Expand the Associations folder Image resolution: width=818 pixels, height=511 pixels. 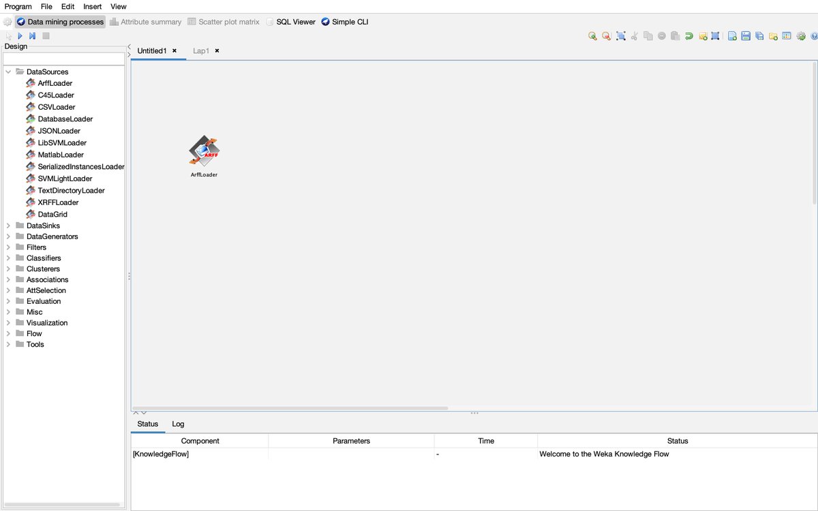[8, 279]
